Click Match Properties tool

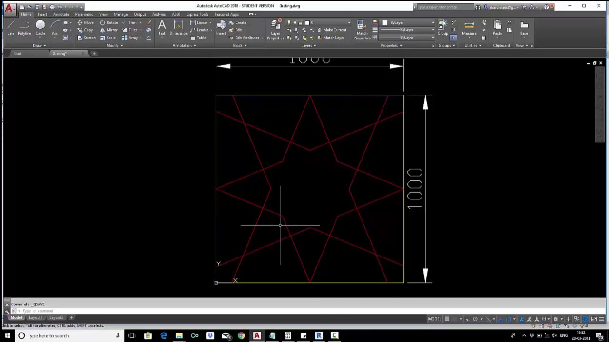[362, 29]
